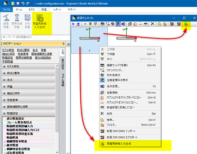
Task: Choose 編集ウィンドウを開く in the context menu
Action: tap(130, 65)
